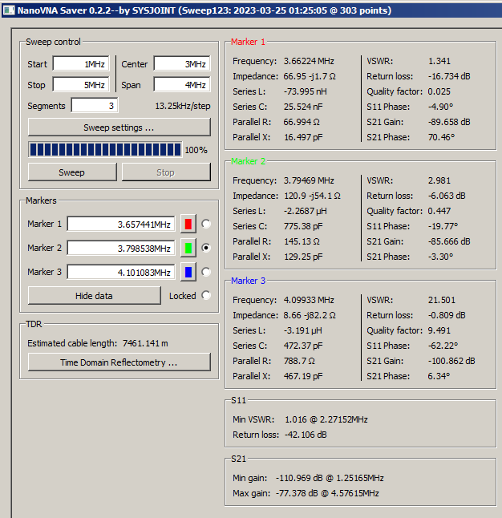
Task: Select the Marker 3 radio button
Action: click(206, 272)
